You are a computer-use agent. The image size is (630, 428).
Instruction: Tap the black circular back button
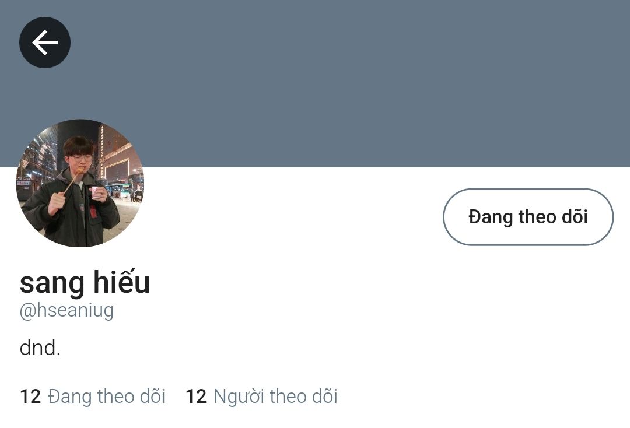point(44,42)
